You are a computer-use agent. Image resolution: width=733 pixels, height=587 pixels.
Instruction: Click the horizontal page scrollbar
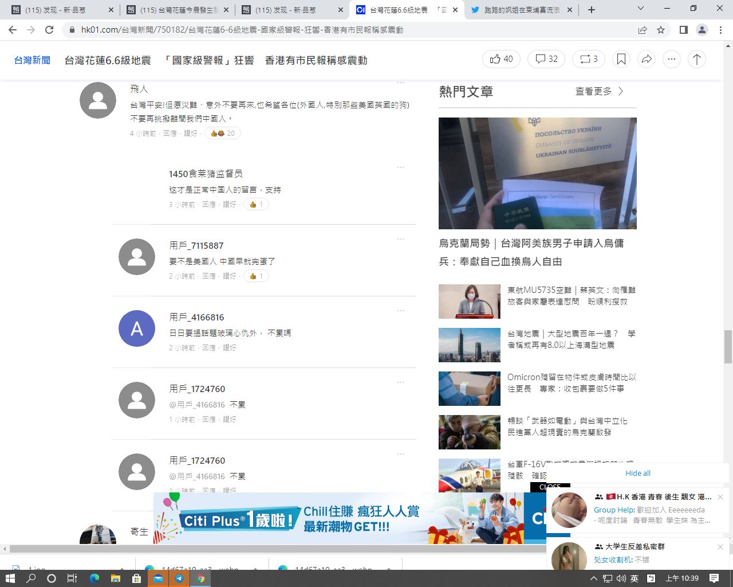[x=278, y=549]
